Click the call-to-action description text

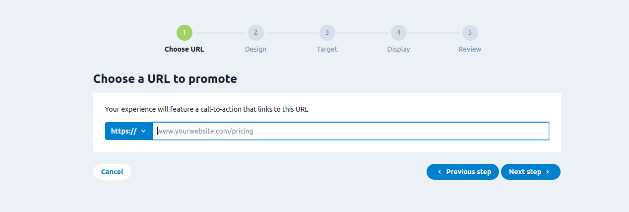206,109
